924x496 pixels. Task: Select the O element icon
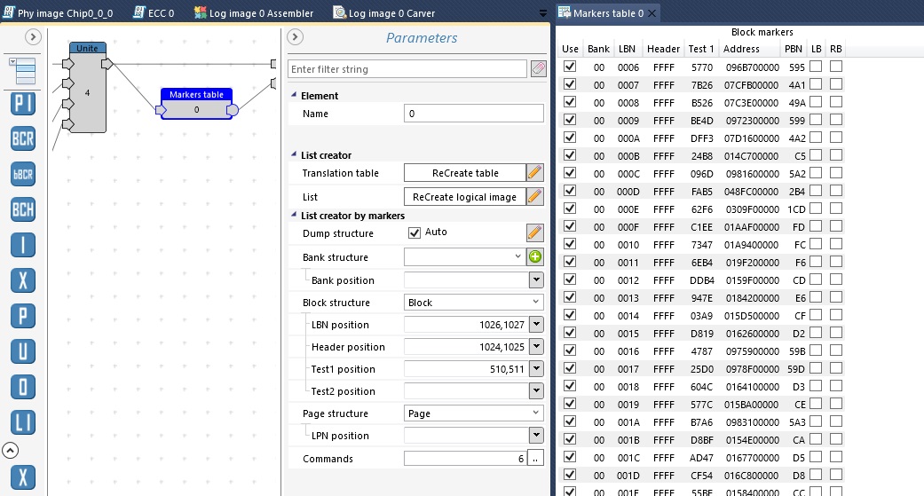coord(23,387)
